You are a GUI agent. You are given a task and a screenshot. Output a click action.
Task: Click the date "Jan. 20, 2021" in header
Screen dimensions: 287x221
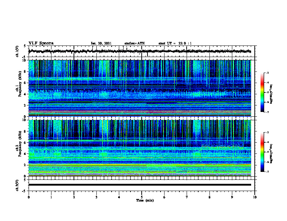pos(101,43)
